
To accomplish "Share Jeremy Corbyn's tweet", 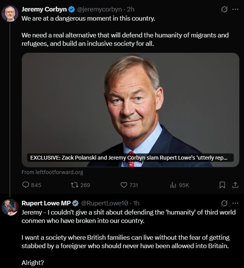I will tap(235, 185).
